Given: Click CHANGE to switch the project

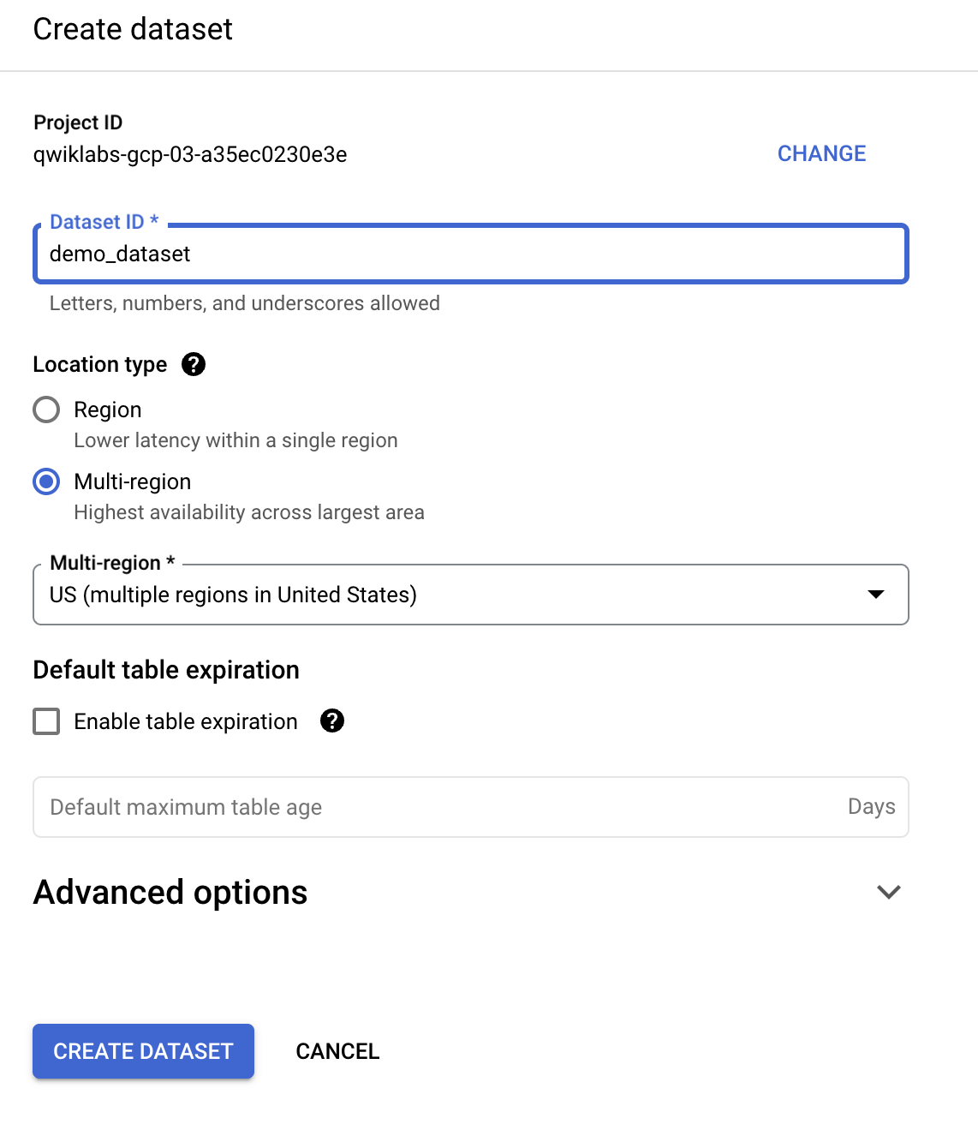Looking at the screenshot, I should (820, 153).
